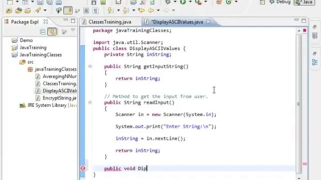This screenshot has height=180, width=321.
Task: Close the Package Explorer view tab
Action: (46, 21)
